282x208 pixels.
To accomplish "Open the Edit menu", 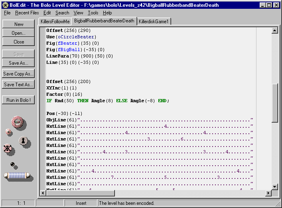I will click(47, 13).
